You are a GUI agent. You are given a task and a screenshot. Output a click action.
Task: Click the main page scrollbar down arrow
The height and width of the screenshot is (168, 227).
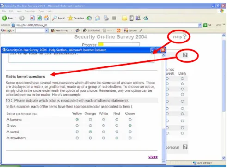224,158
